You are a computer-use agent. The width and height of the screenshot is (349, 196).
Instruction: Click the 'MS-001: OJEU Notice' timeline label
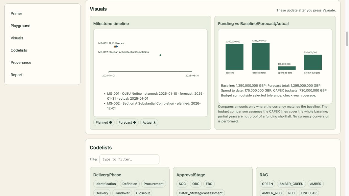pyautogui.click(x=111, y=43)
